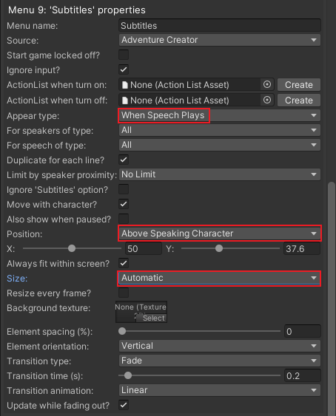Click Create button for ActionList turn on
The image size is (336, 416).
299,85
